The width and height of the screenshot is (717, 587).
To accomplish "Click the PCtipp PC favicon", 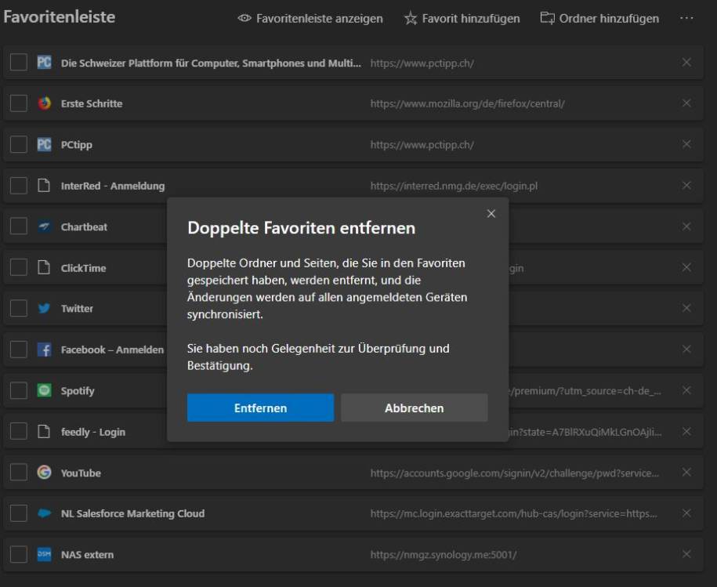I will click(45, 144).
